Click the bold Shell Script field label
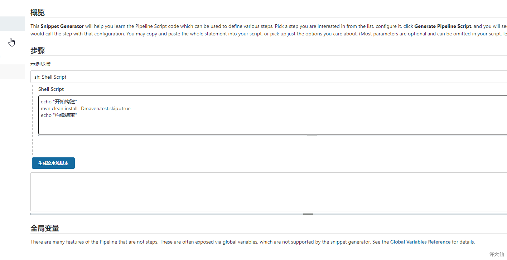The height and width of the screenshot is (260, 507). coord(51,89)
